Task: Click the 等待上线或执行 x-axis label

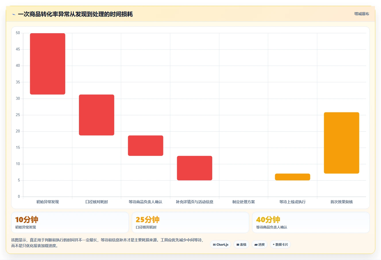Action: (x=293, y=202)
